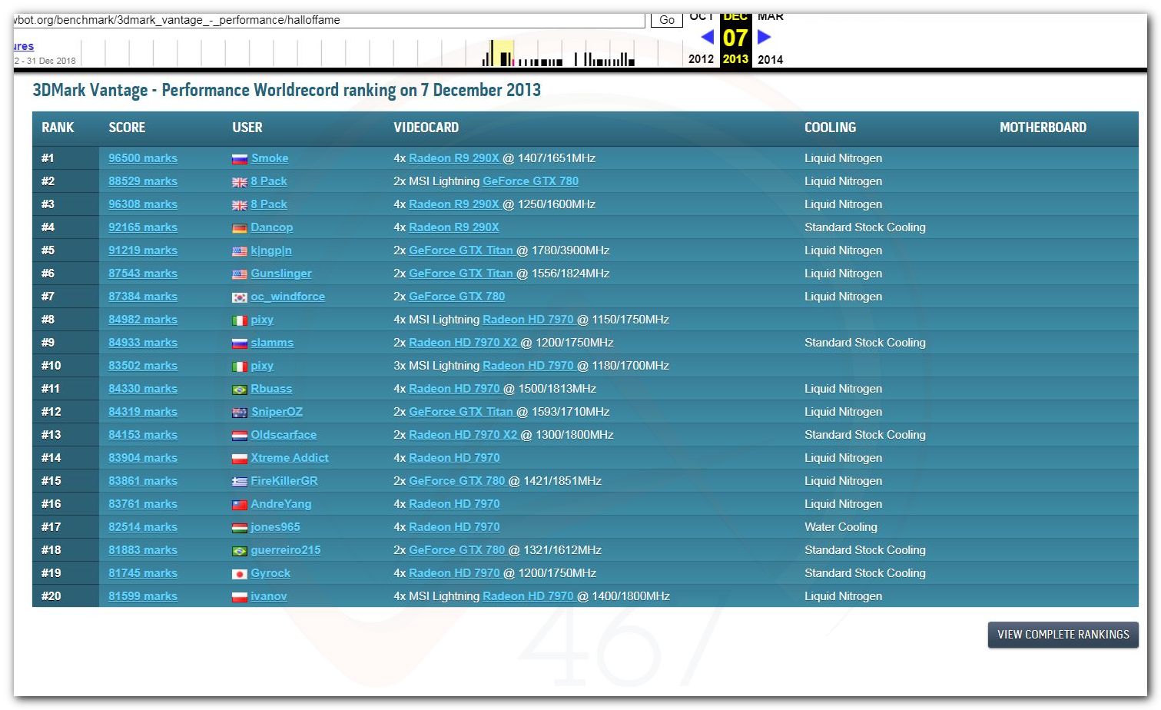This screenshot has height=710, width=1161.
Task: Go to next capture with right blue arrow
Action: 764,37
